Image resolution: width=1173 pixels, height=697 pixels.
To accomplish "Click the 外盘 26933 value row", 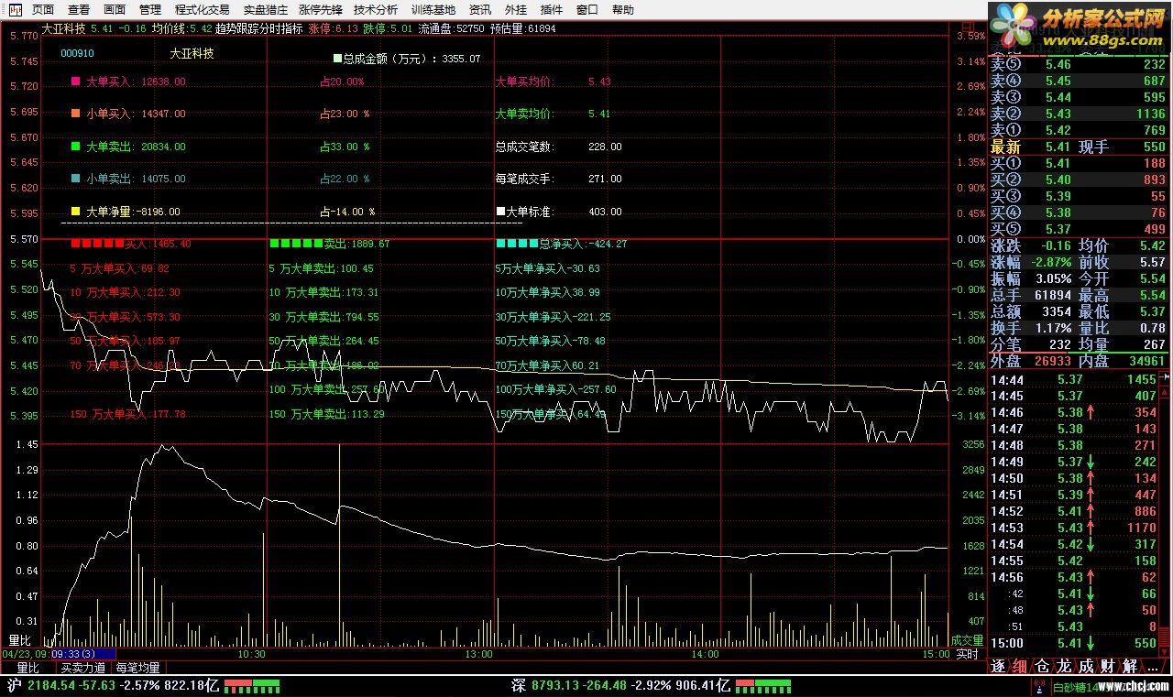I will [1031, 361].
